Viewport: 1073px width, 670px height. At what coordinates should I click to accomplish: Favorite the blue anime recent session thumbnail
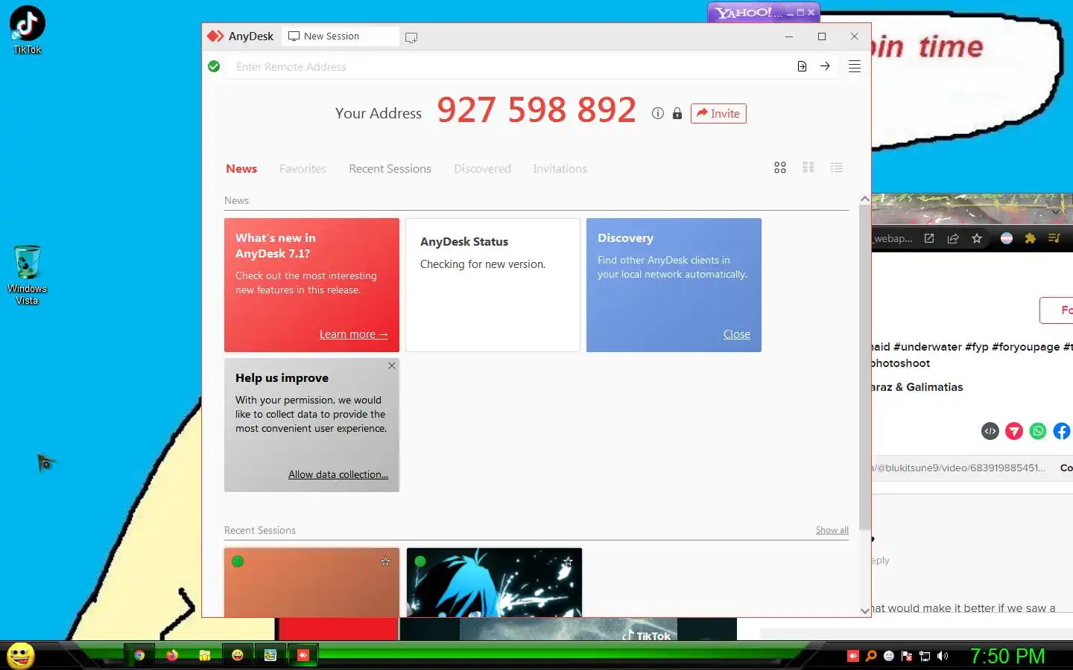[x=568, y=561]
